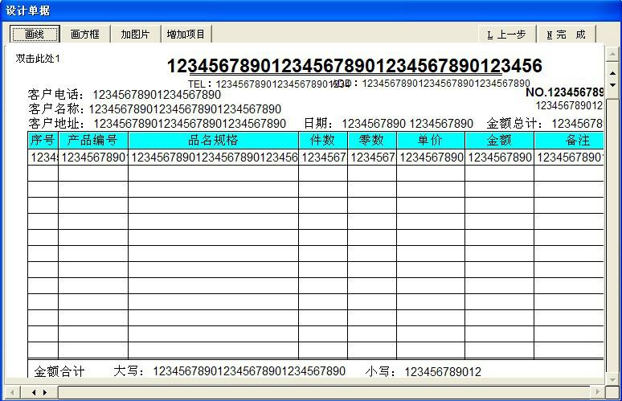Select the 金额合计 footer label
The height and width of the screenshot is (401, 622).
(x=59, y=371)
